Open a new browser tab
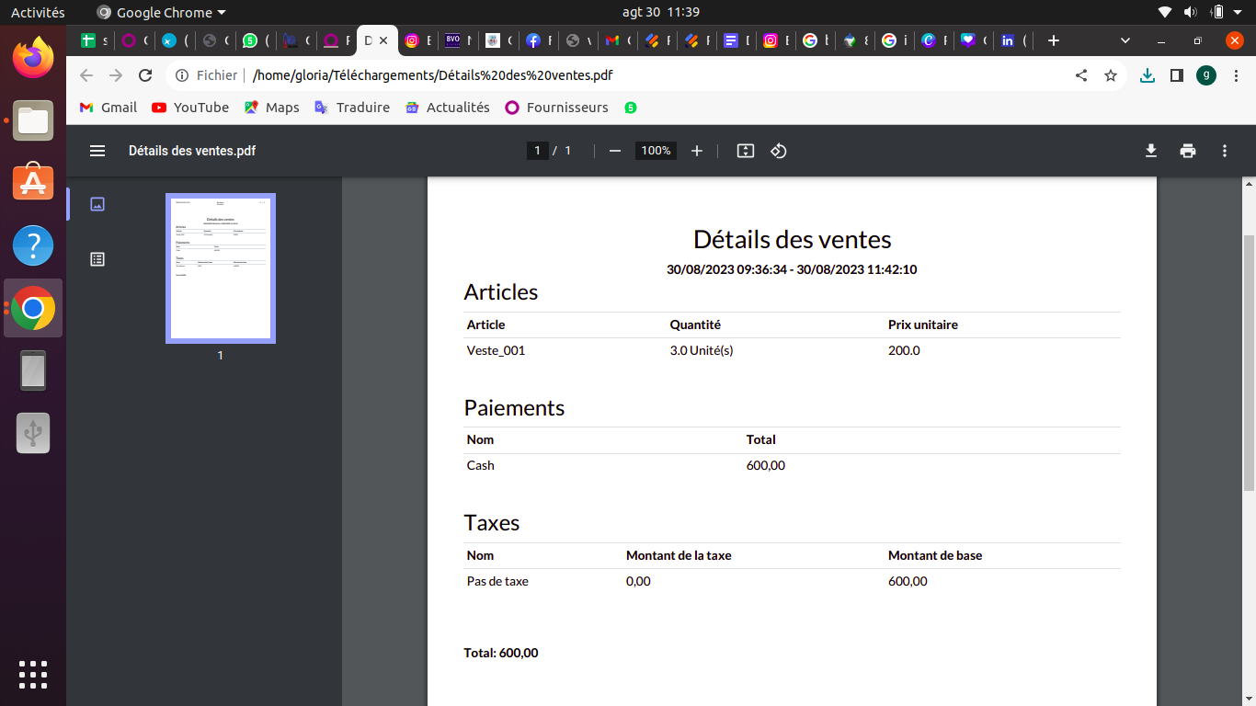The image size is (1256, 706). tap(1054, 40)
